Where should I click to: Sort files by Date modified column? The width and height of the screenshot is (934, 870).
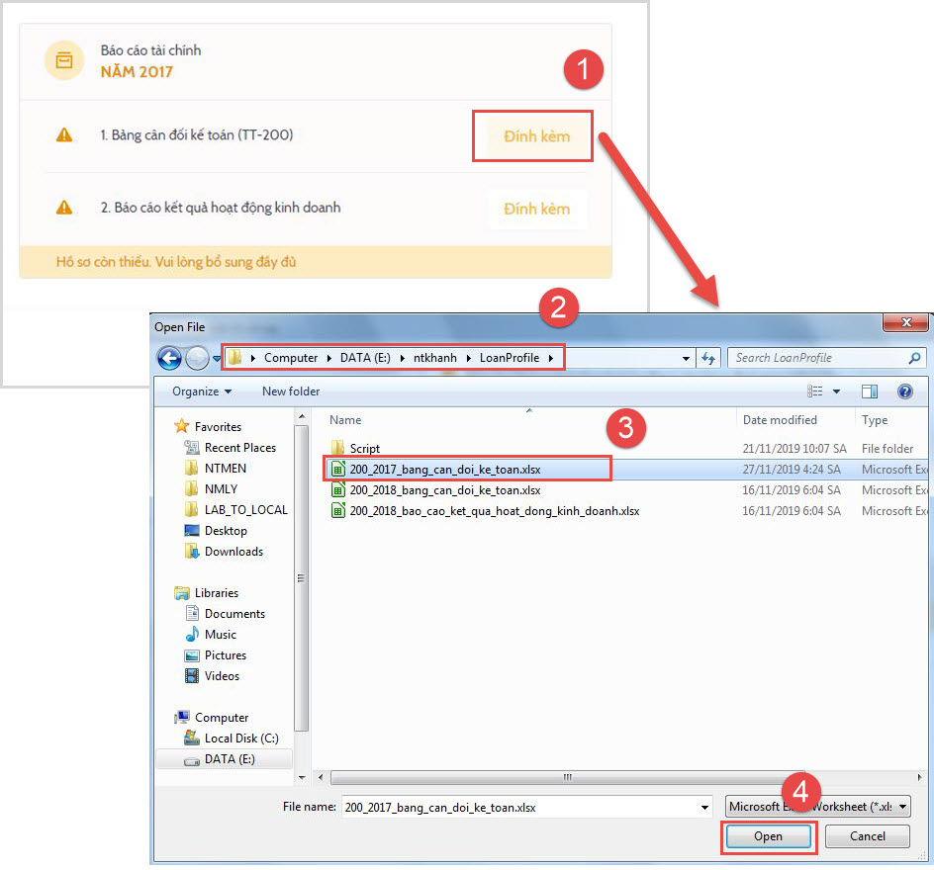[780, 420]
